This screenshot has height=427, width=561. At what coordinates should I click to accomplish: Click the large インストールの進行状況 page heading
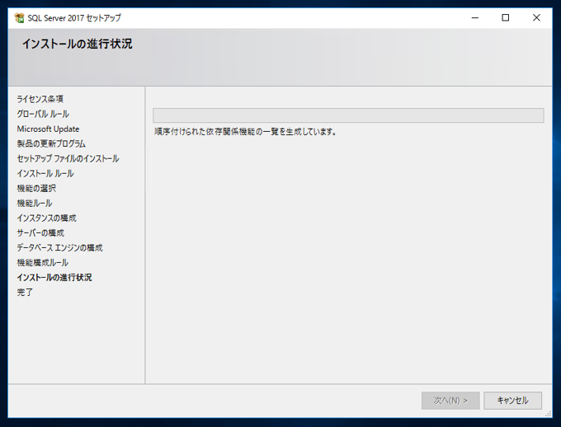coord(78,44)
